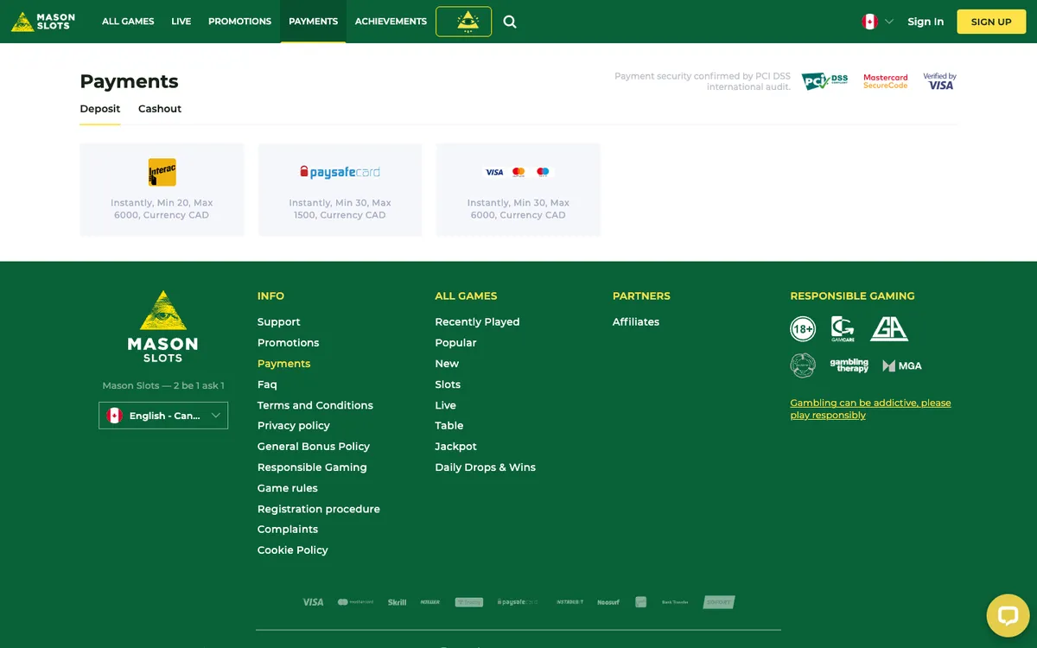Open Recently Played footer link

477,321
